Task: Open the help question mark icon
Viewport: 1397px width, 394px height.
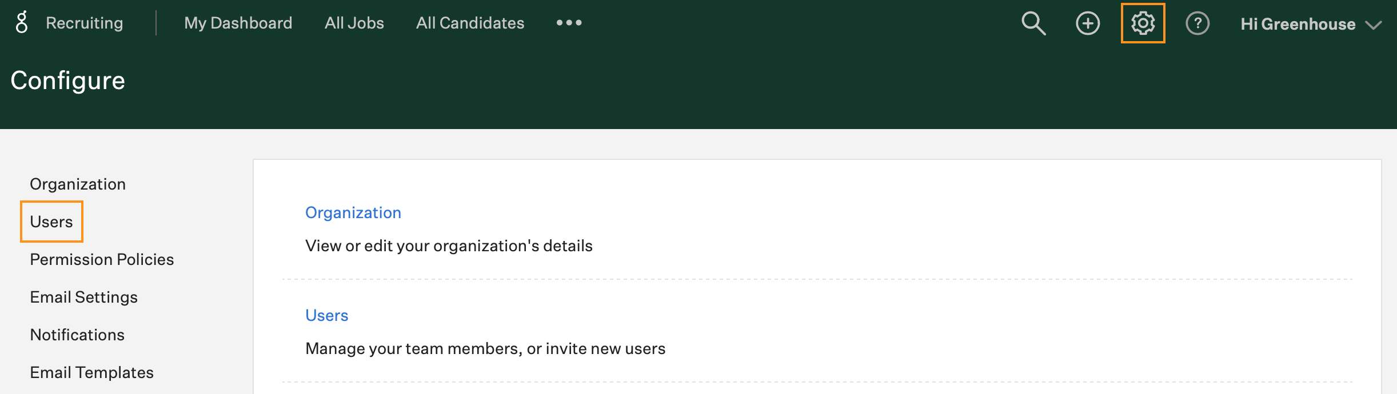Action: [1198, 23]
